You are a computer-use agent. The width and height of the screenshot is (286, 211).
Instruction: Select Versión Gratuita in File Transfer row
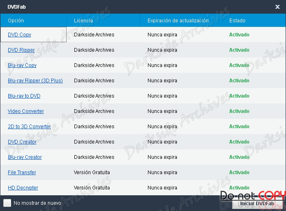92,173
